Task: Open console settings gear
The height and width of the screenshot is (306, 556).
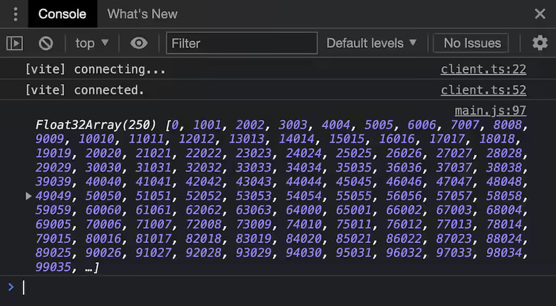Action: tap(540, 43)
